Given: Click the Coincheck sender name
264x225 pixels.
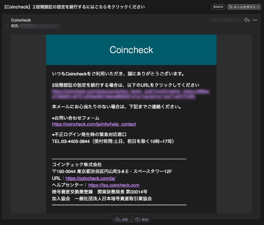Looking at the screenshot, I should pyautogui.click(x=21, y=20).
